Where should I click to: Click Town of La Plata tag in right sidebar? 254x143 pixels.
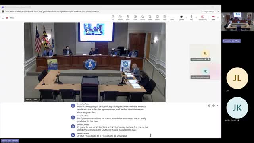coord(231,41)
